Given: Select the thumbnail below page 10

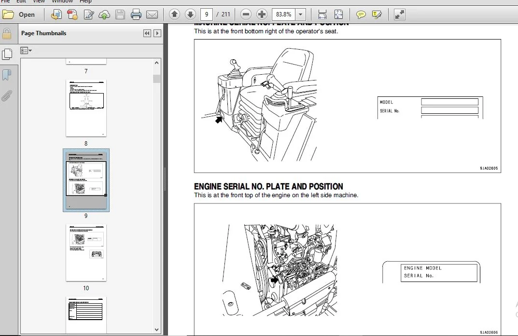Looking at the screenshot, I should [x=86, y=315].
